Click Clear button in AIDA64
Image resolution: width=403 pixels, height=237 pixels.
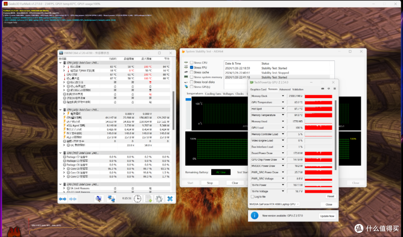click(235, 183)
